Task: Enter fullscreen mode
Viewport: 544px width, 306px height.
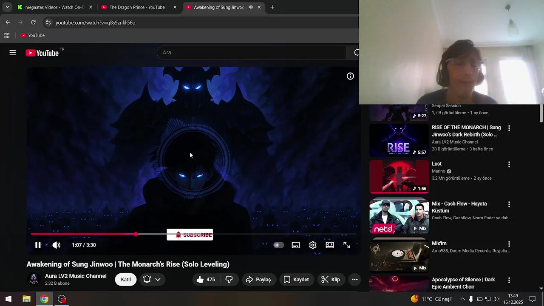Action: pyautogui.click(x=347, y=245)
